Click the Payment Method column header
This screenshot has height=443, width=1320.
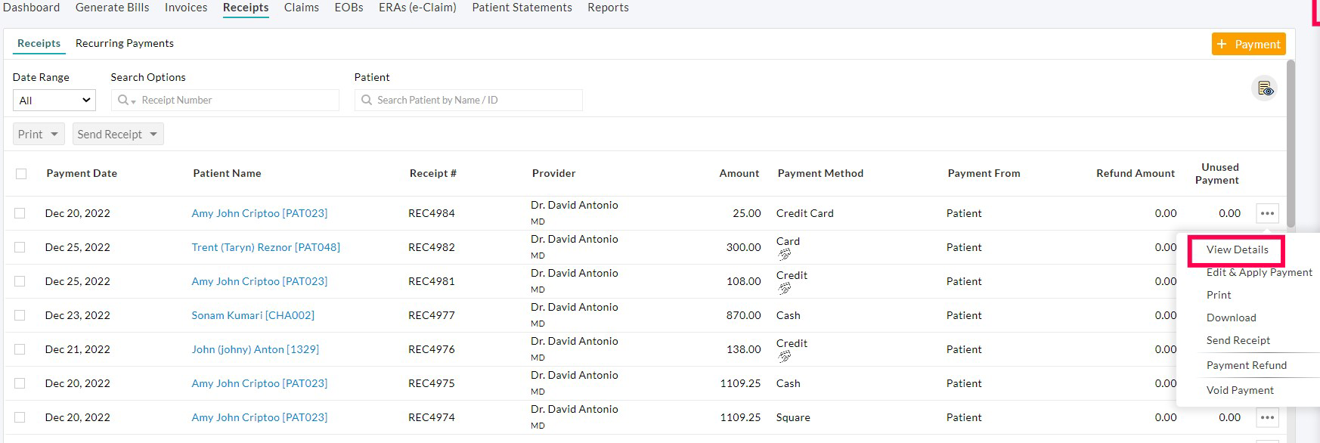pos(820,173)
